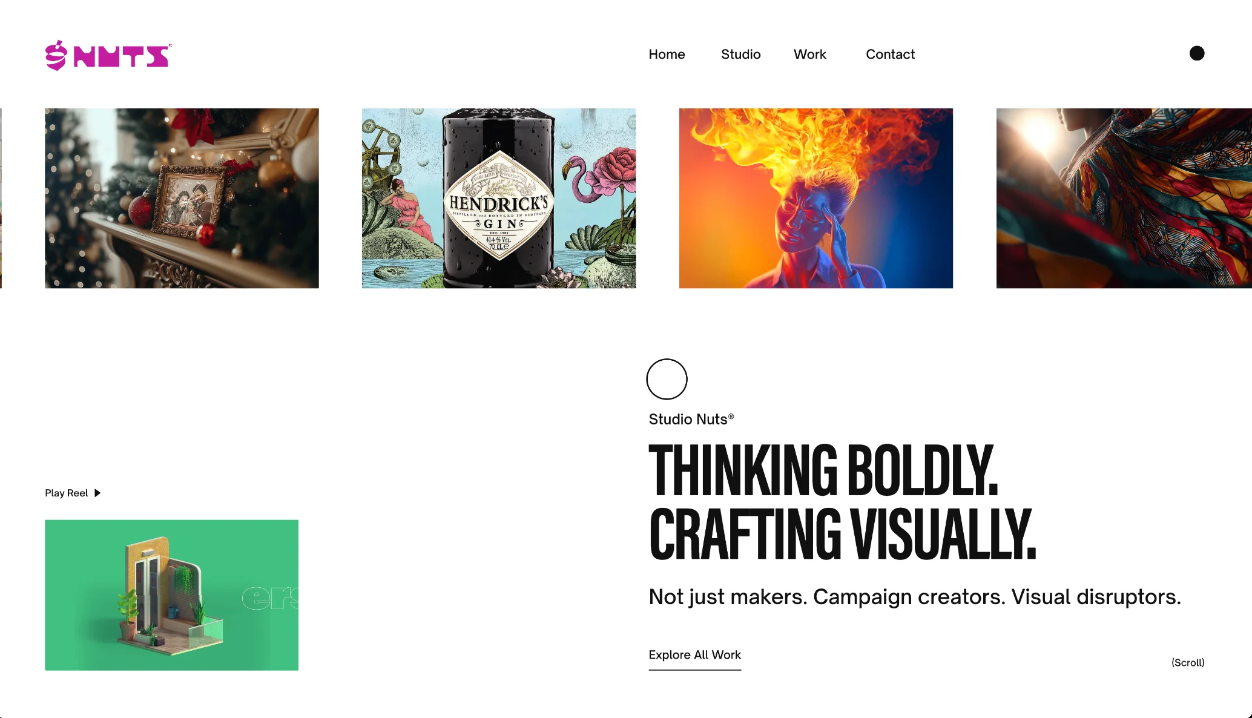Click the Play Reel text link
1252x718 pixels.
click(66, 493)
